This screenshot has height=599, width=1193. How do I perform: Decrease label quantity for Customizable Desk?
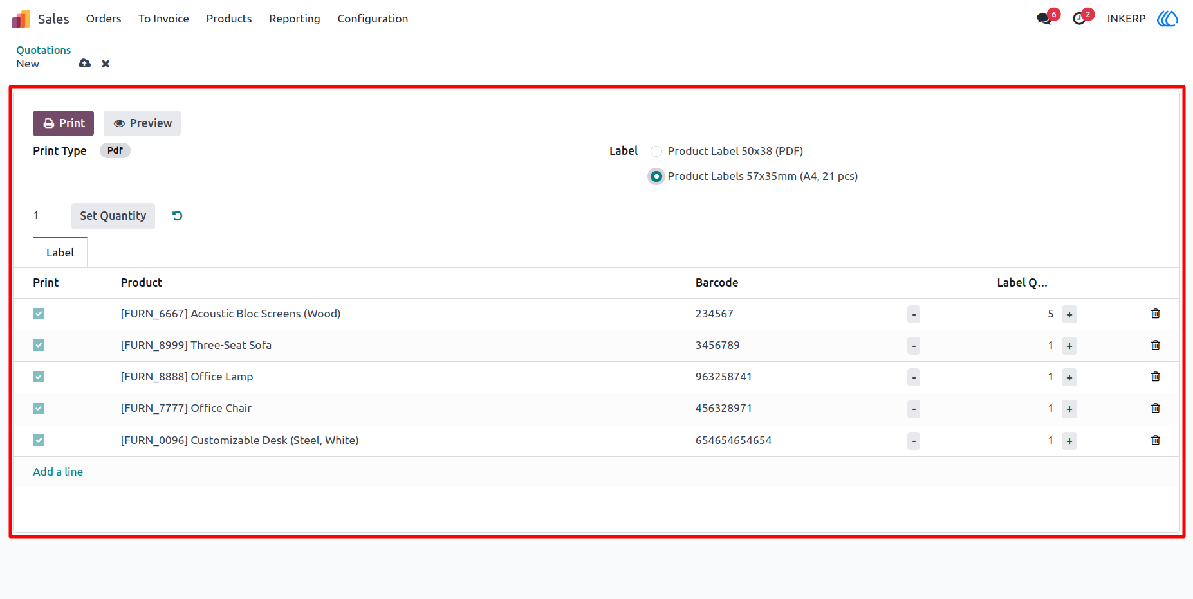pos(914,441)
